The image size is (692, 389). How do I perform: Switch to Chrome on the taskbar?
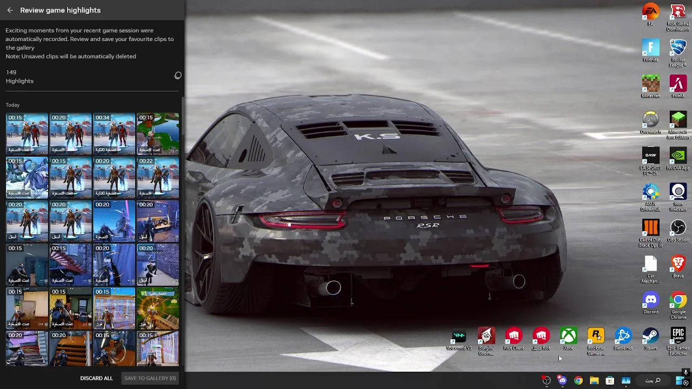tap(578, 381)
